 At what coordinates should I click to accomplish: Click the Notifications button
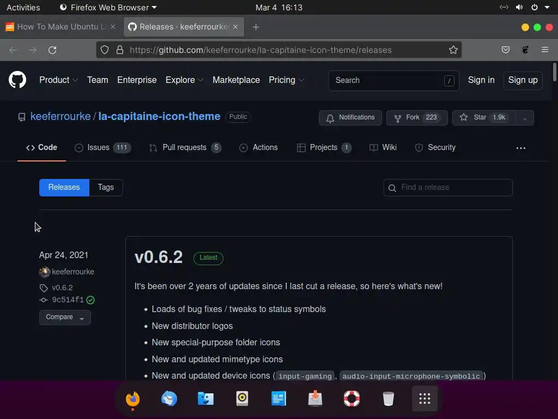[x=350, y=118]
